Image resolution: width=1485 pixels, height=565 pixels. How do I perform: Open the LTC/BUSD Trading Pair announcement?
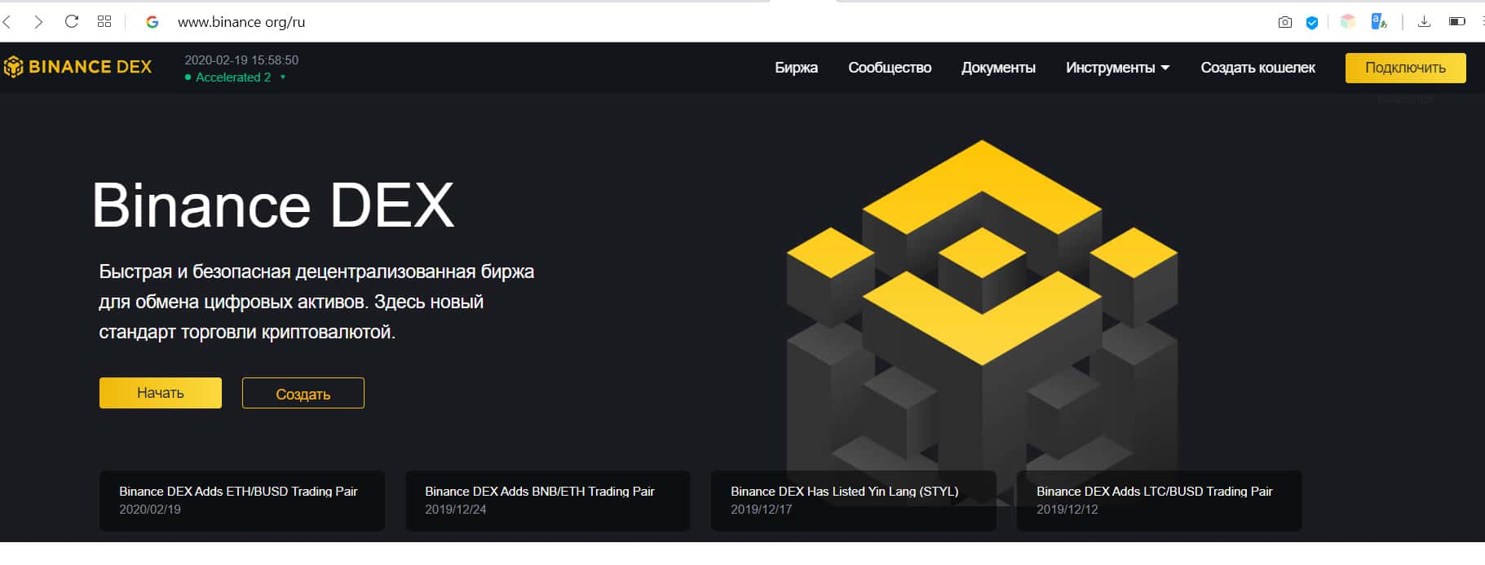tap(1159, 501)
